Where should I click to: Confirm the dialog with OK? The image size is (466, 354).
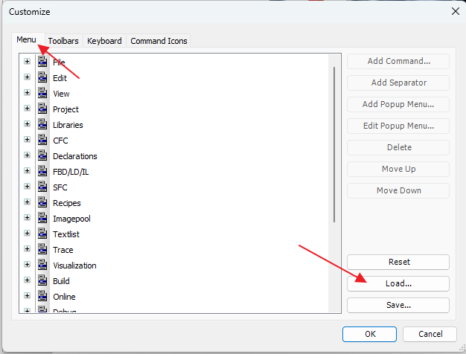pos(369,335)
